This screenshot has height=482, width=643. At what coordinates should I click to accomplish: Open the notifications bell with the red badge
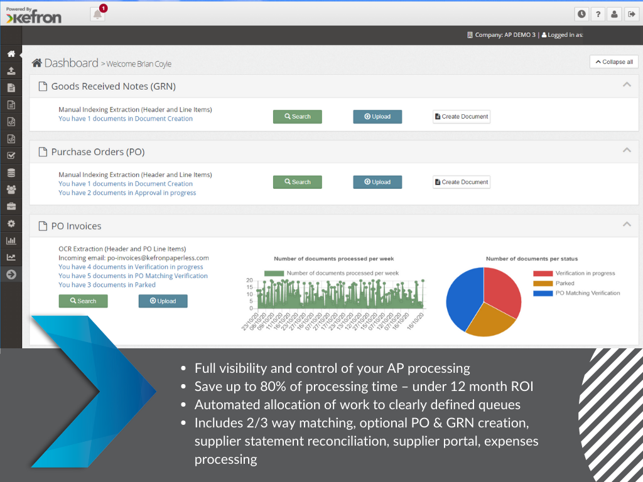pos(97,14)
